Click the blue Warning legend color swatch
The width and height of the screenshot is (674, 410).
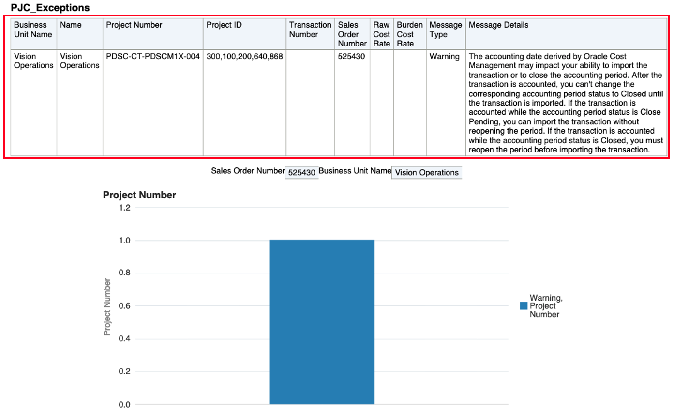[523, 306]
